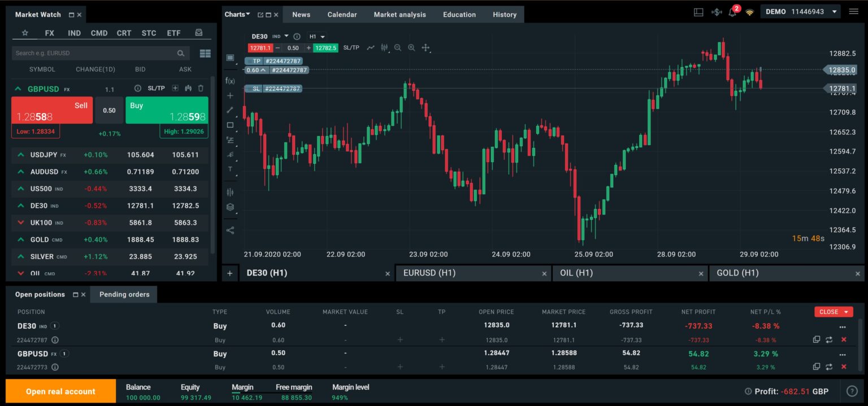Open the chart type candlestick icon
The width and height of the screenshot is (868, 406).
coord(384,47)
